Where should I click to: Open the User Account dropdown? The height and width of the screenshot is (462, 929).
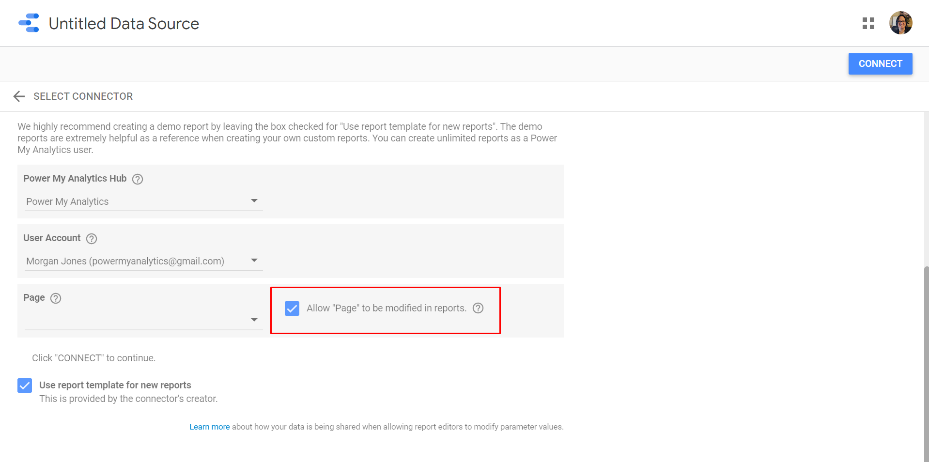(143, 261)
